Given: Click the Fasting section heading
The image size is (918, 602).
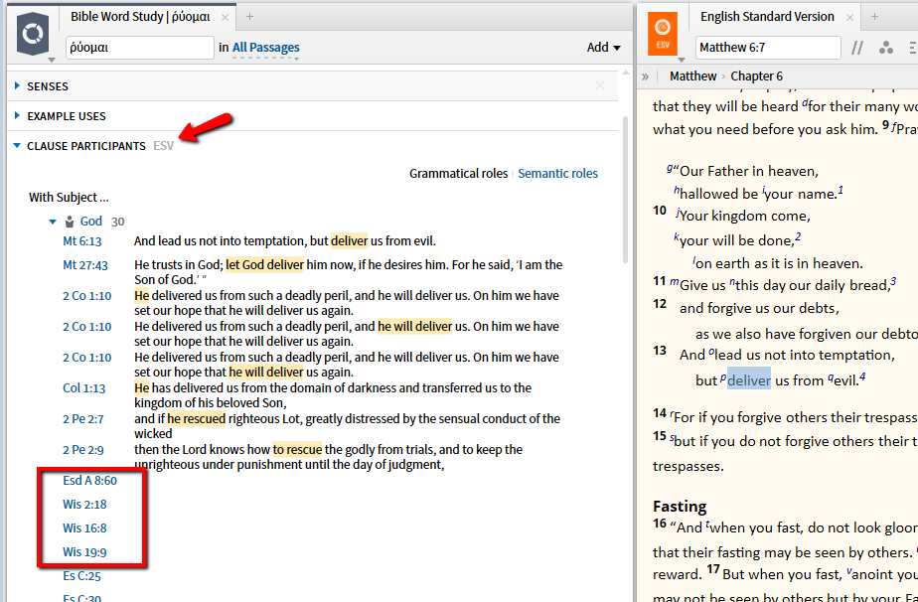Looking at the screenshot, I should [680, 506].
